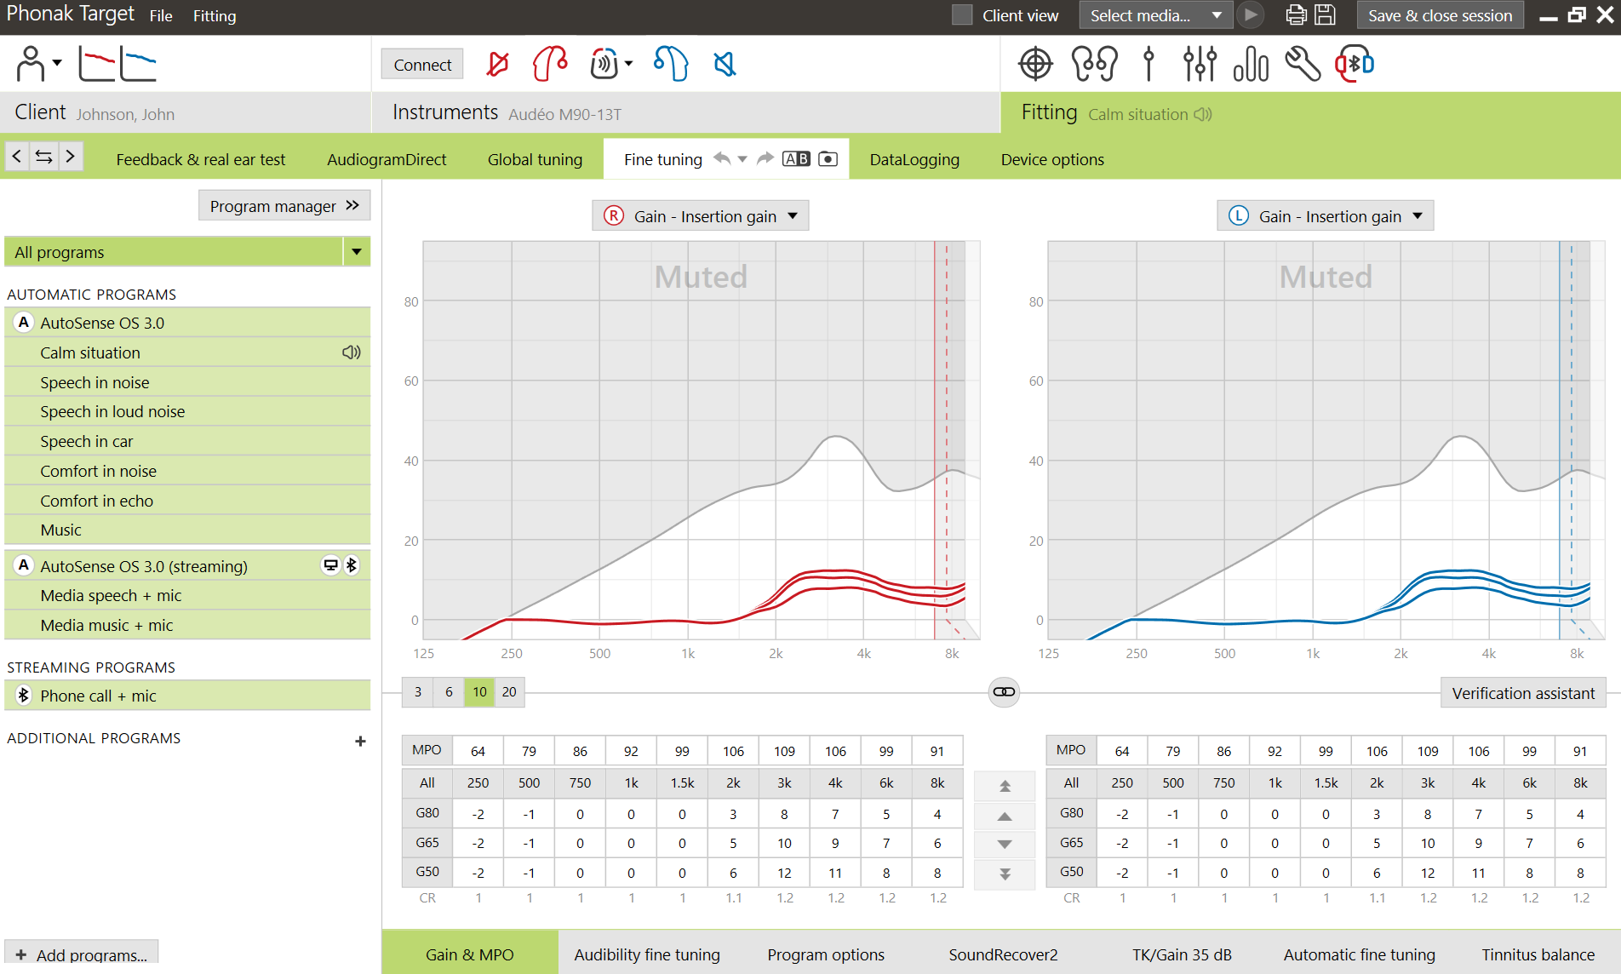This screenshot has width=1621, height=974.
Task: Capture a snapshot in Fine tuning
Action: [x=827, y=158]
